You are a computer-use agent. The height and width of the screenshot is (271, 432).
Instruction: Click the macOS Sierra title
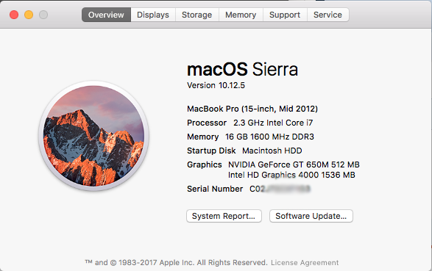[x=242, y=69]
